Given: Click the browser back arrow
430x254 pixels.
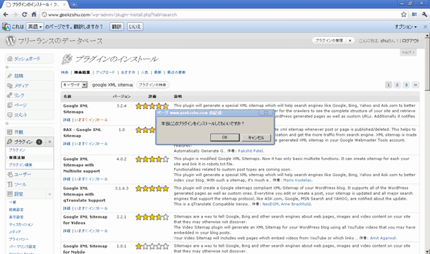Looking at the screenshot, I should [6, 15].
